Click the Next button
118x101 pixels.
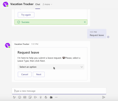click(39, 74)
